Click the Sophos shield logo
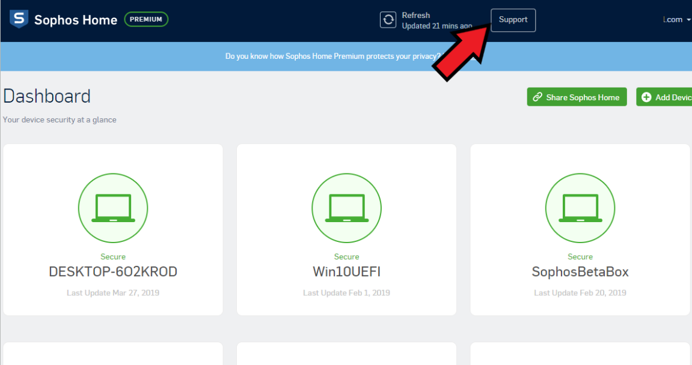This screenshot has width=692, height=365. coord(19,19)
